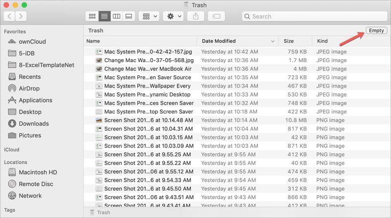Viewport: 391px width, 218px height.
Task: Select Downloads in the sidebar
Action: 28,124
